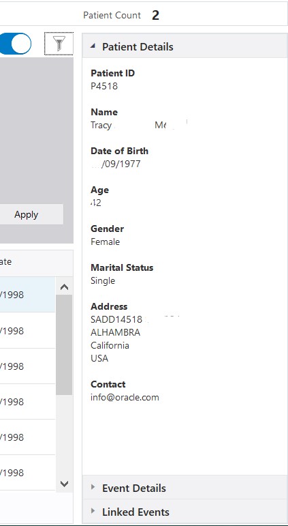Click the address state California
Image resolution: width=288 pixels, height=526 pixels.
110,345
